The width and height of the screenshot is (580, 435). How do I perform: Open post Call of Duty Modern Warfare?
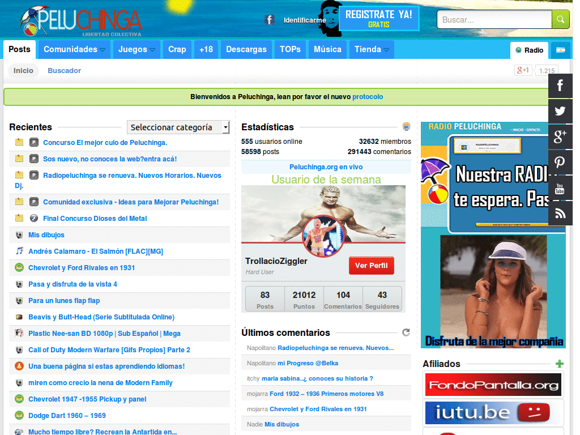point(109,350)
